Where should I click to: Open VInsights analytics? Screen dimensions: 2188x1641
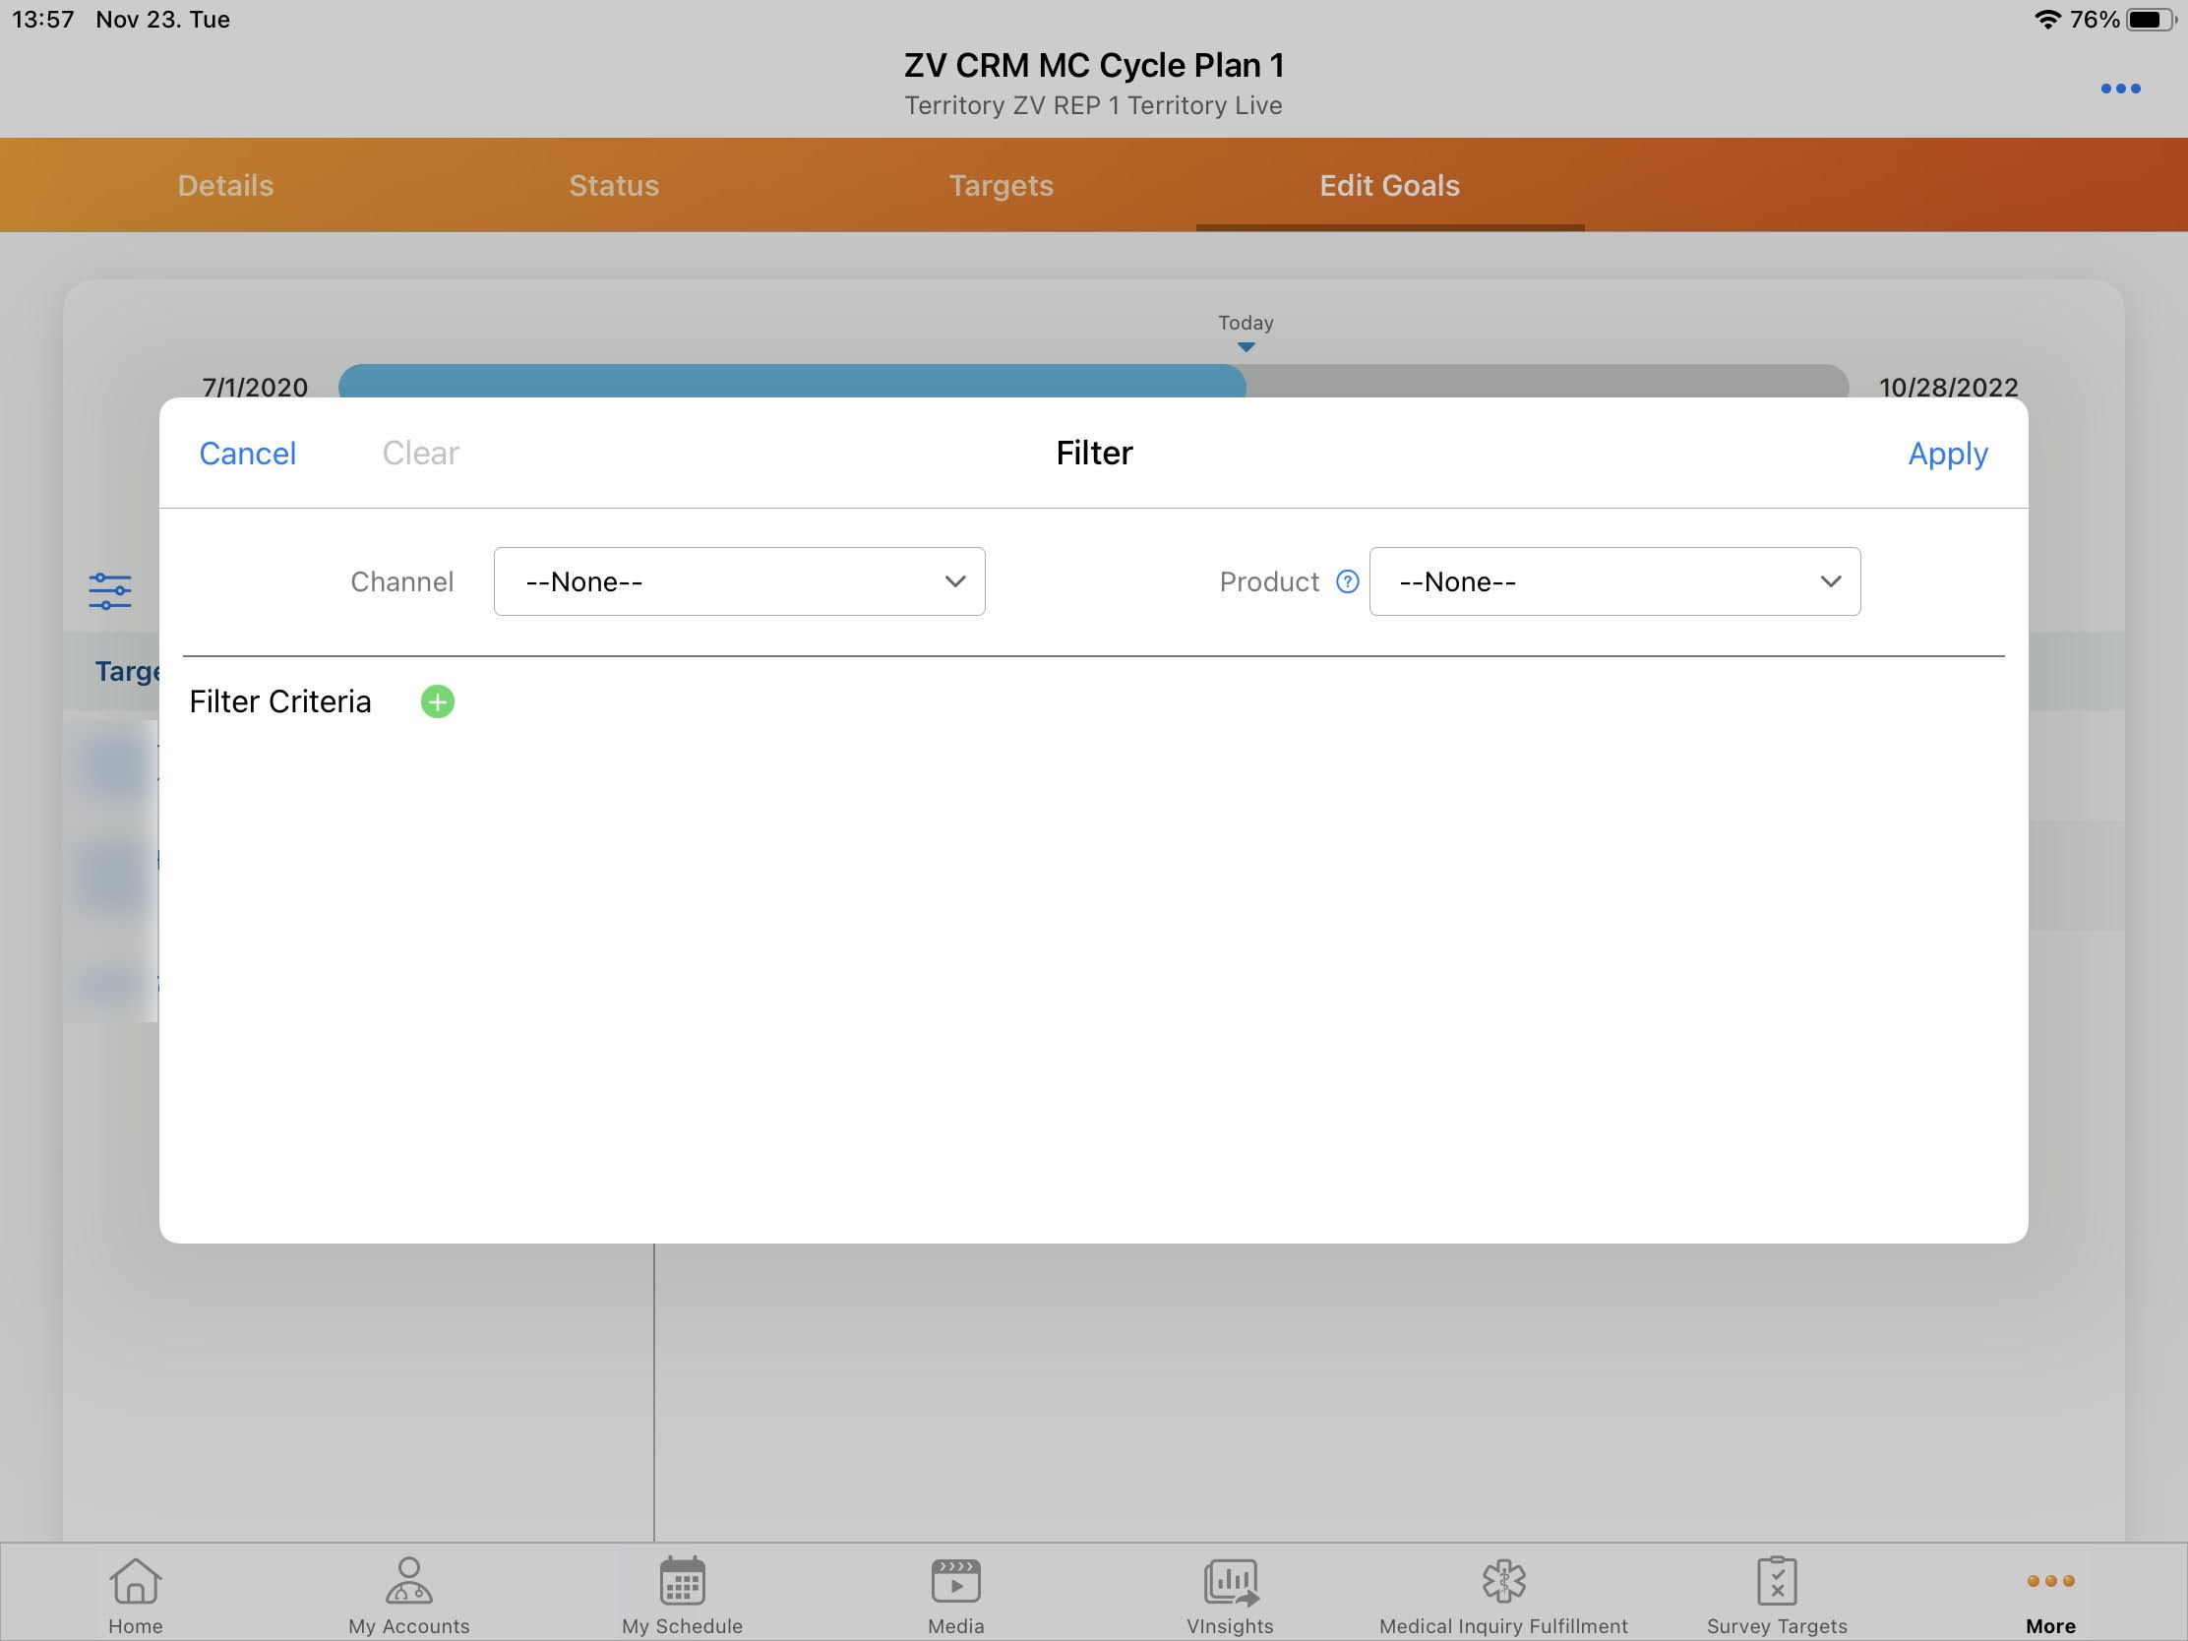(1230, 1593)
